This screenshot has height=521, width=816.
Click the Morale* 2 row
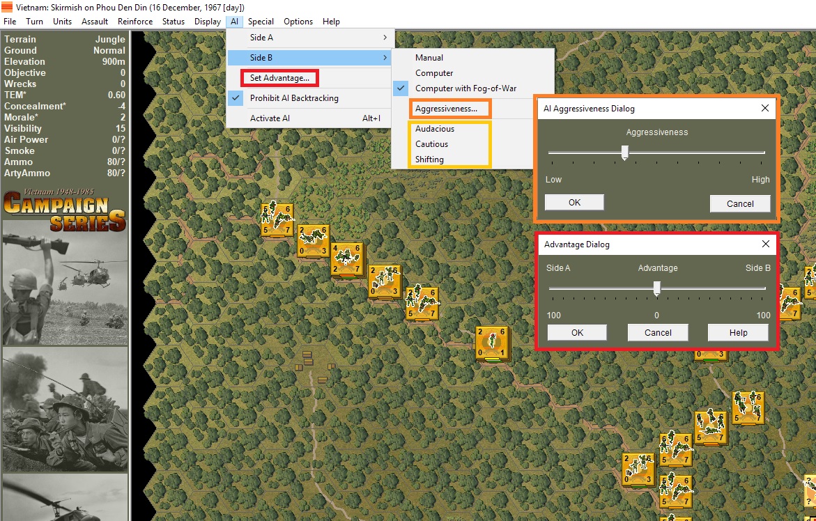65,117
